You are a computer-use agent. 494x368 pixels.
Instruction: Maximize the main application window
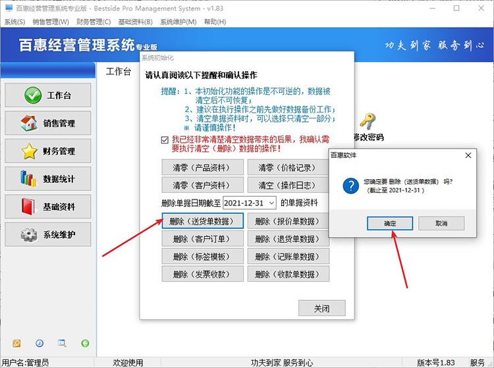coord(456,8)
